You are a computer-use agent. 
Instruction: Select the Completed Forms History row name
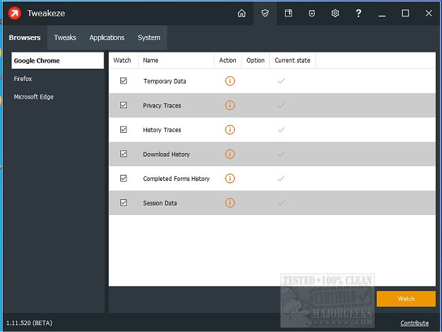point(177,178)
